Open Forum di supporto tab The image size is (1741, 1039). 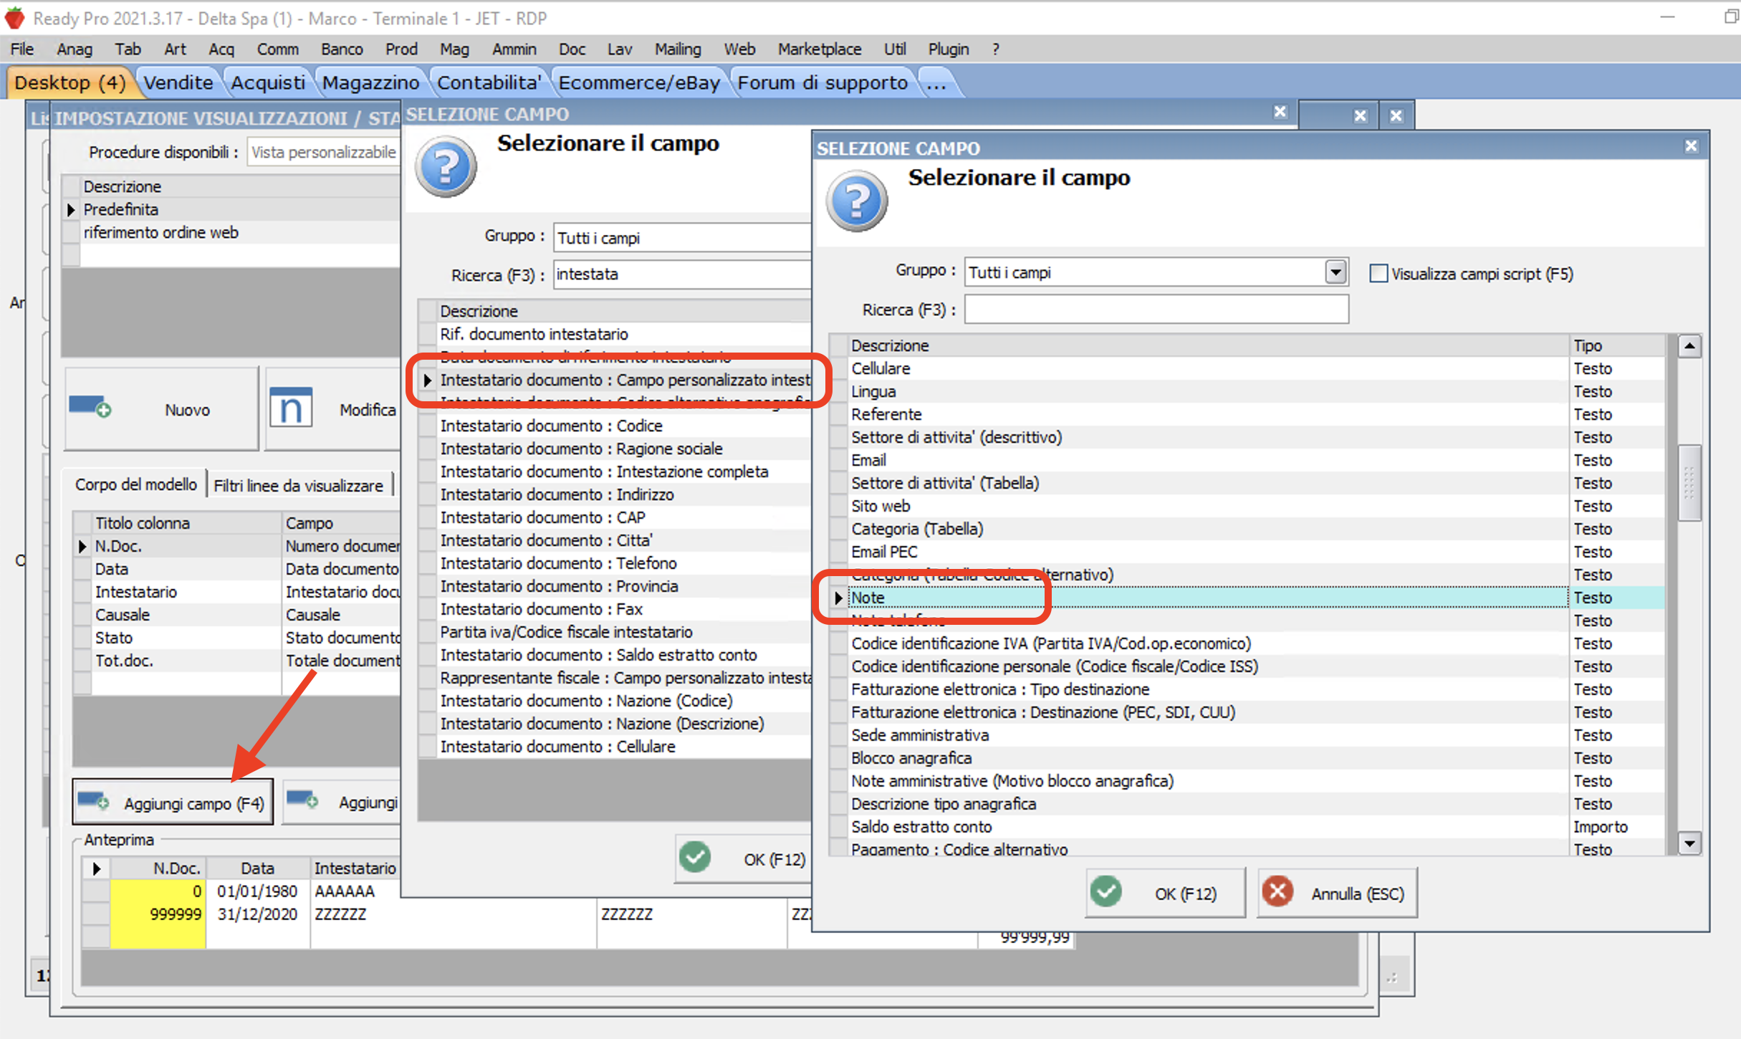[x=822, y=82]
